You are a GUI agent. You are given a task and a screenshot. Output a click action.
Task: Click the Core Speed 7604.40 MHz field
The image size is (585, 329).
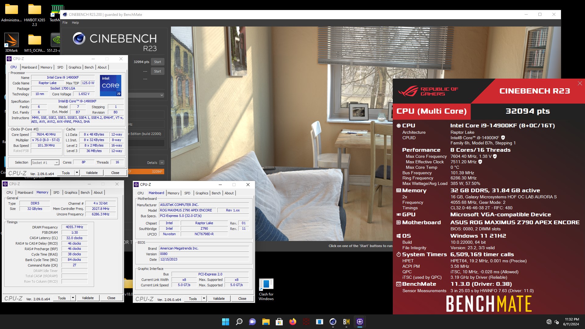(46, 134)
